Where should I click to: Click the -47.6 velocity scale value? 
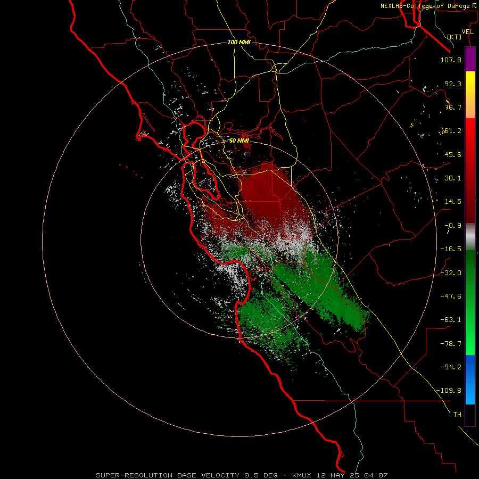click(x=451, y=296)
